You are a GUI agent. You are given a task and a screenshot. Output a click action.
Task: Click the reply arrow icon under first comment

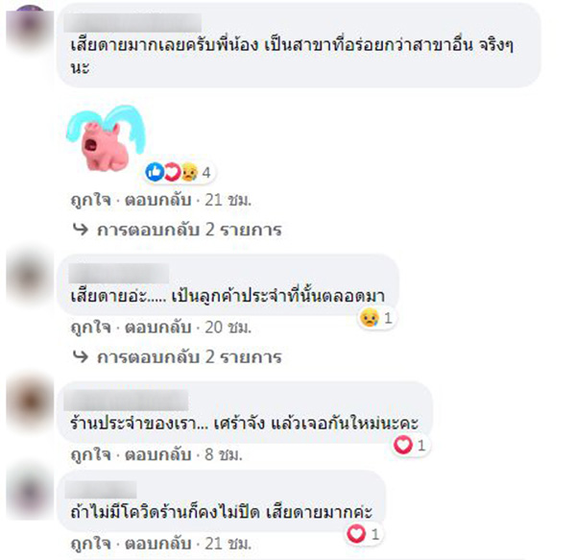tap(81, 230)
